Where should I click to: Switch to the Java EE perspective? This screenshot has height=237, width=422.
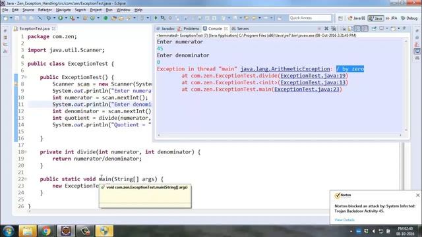[x=356, y=18]
